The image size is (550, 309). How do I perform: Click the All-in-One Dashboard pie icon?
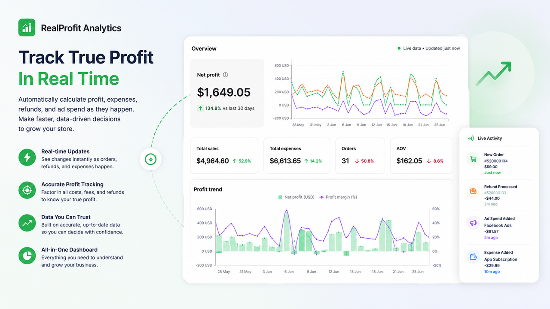click(27, 255)
